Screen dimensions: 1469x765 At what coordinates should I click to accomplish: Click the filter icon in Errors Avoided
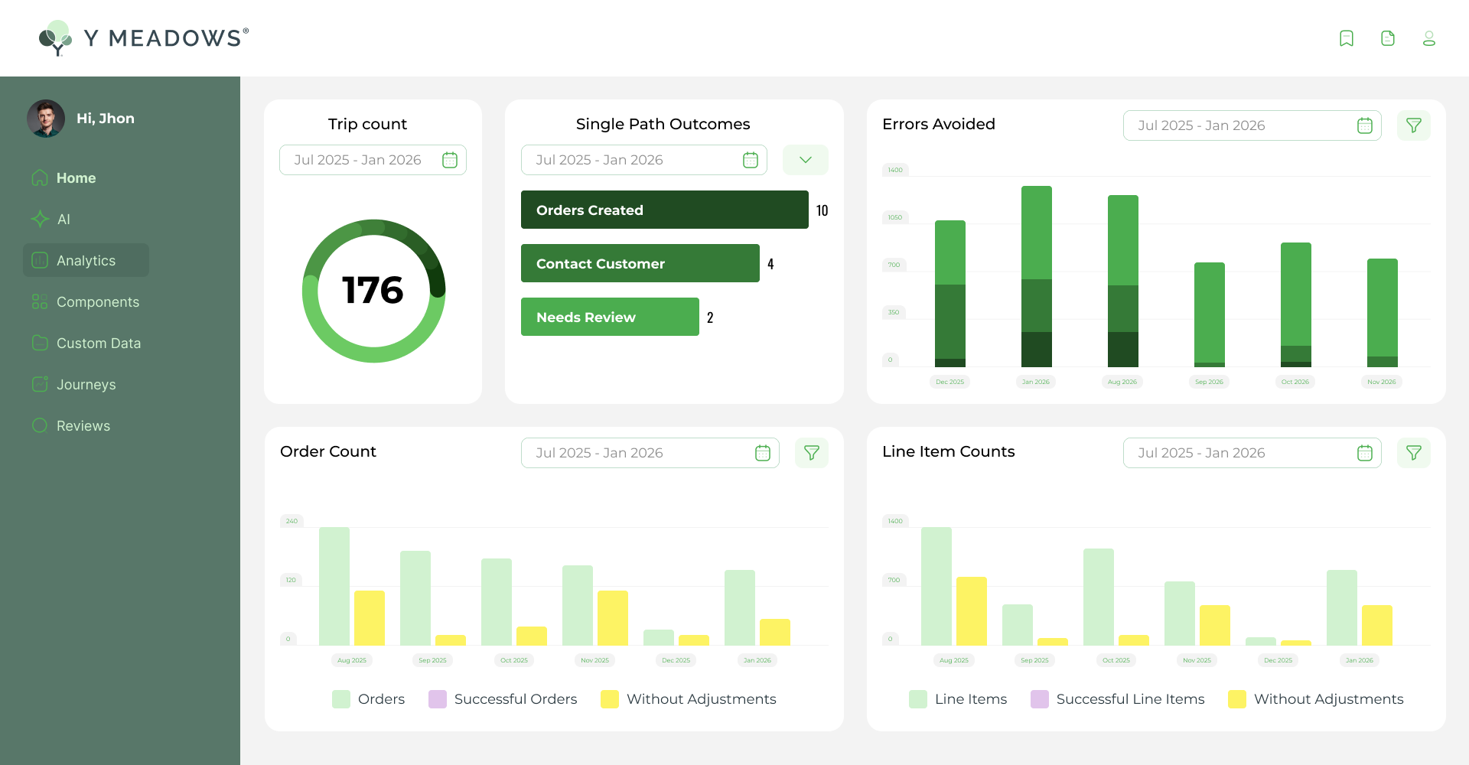click(x=1413, y=125)
